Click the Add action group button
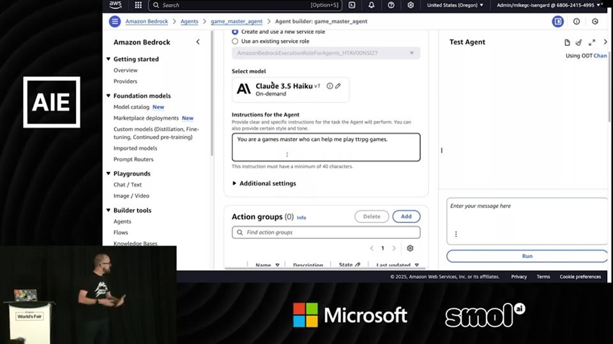 (406, 217)
